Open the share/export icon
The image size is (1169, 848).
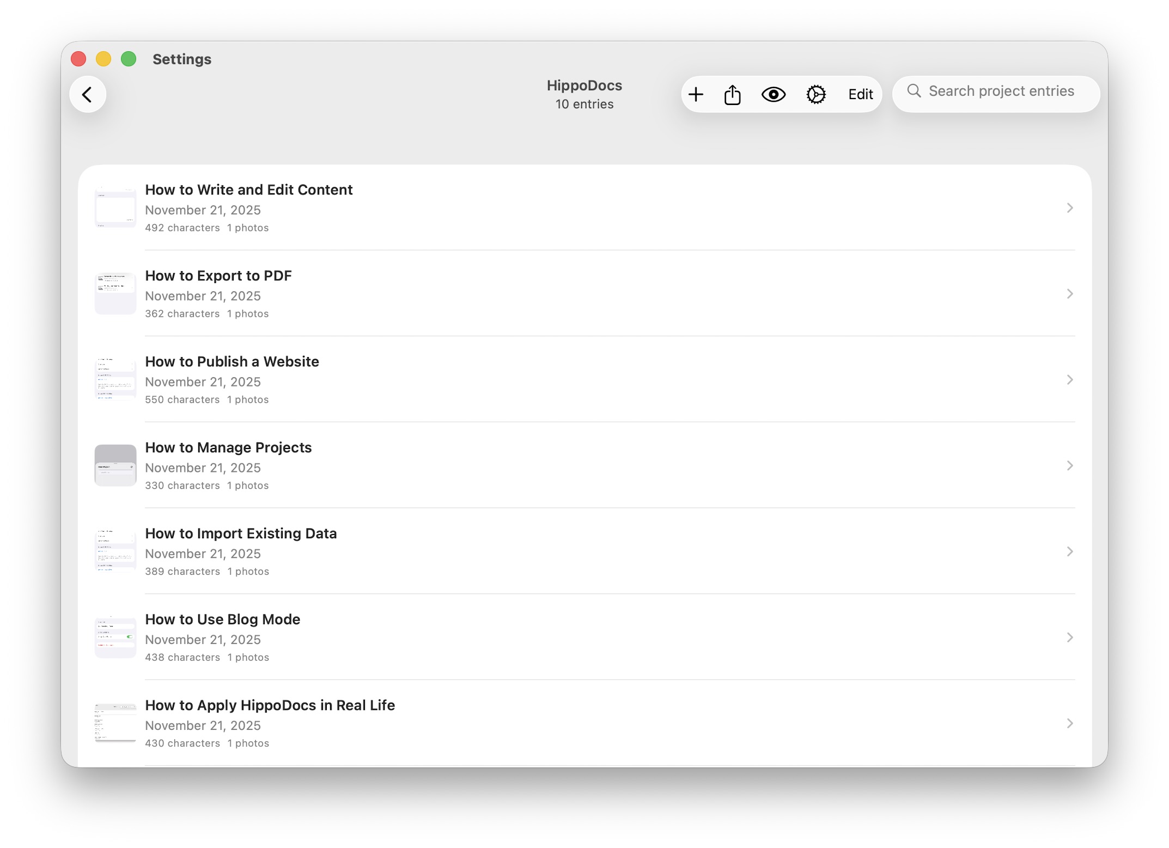[733, 95]
